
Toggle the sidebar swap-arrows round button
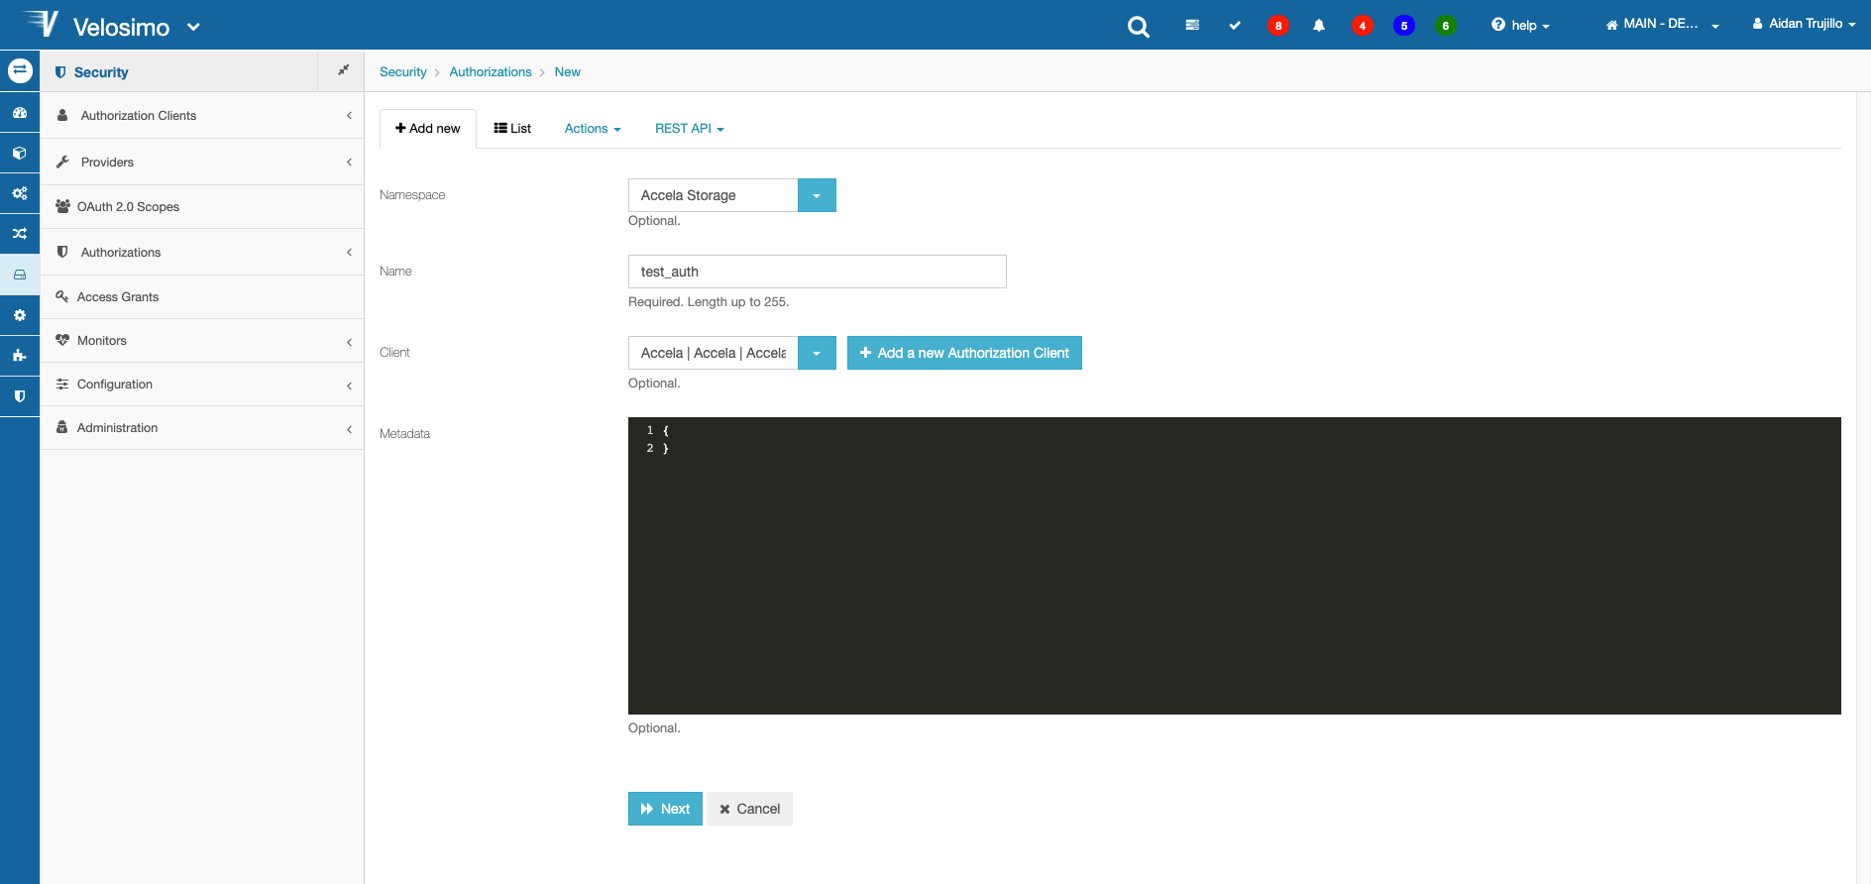tap(20, 70)
